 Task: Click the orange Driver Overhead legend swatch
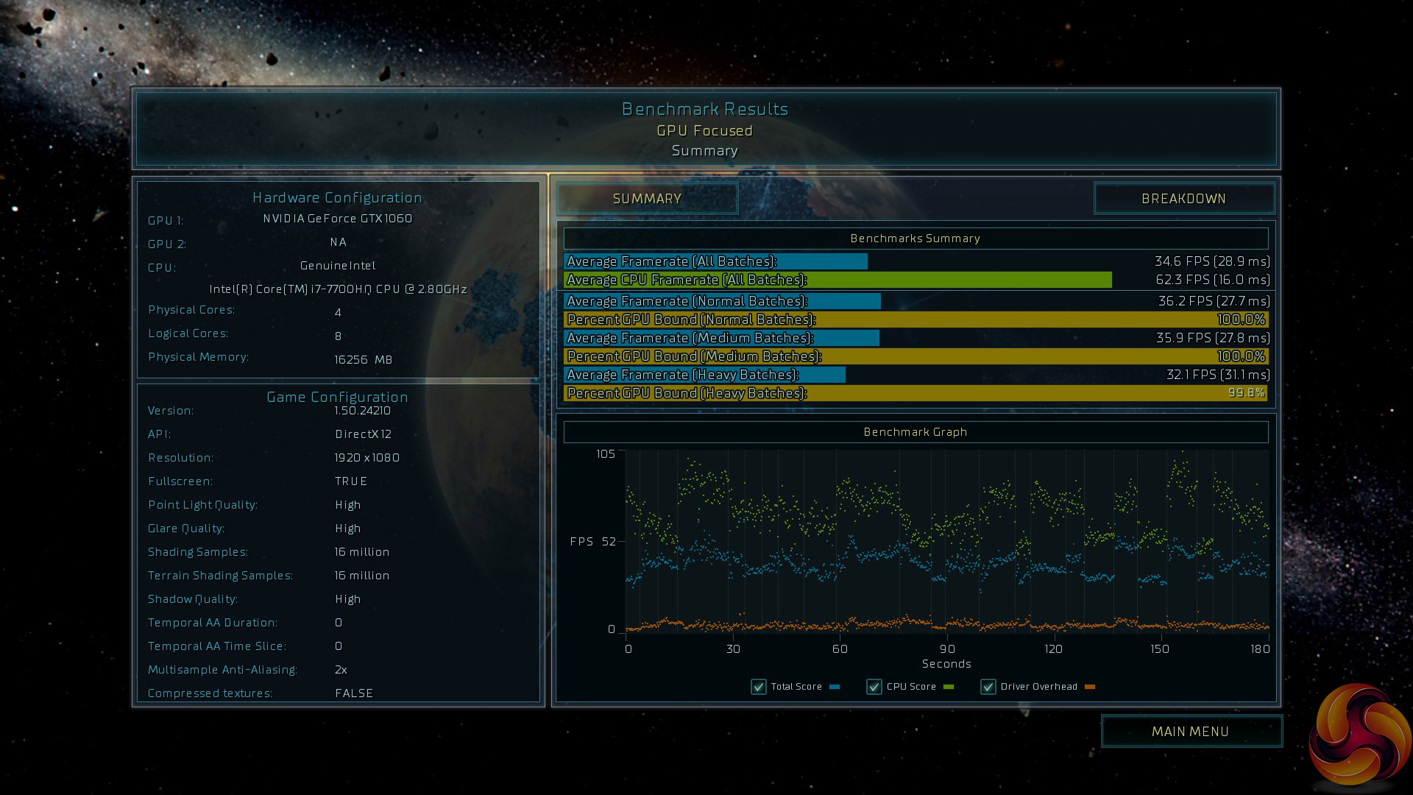1090,687
